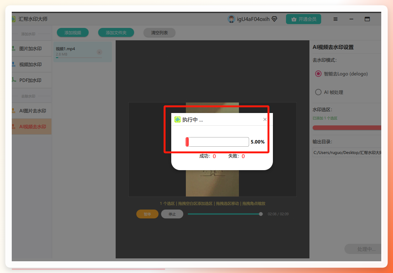Click the AI视频去水印设置 panel heading
Screen dimensions: 393x273
(x=333, y=47)
